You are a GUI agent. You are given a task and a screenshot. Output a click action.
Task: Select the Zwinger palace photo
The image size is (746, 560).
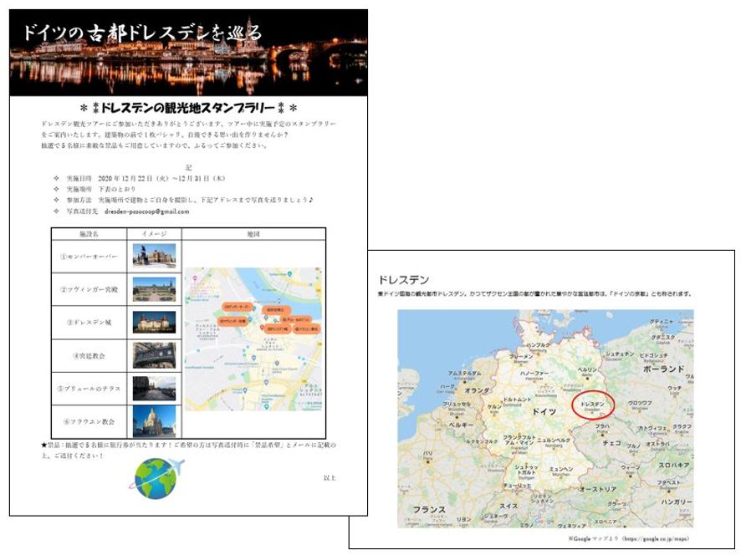154,289
